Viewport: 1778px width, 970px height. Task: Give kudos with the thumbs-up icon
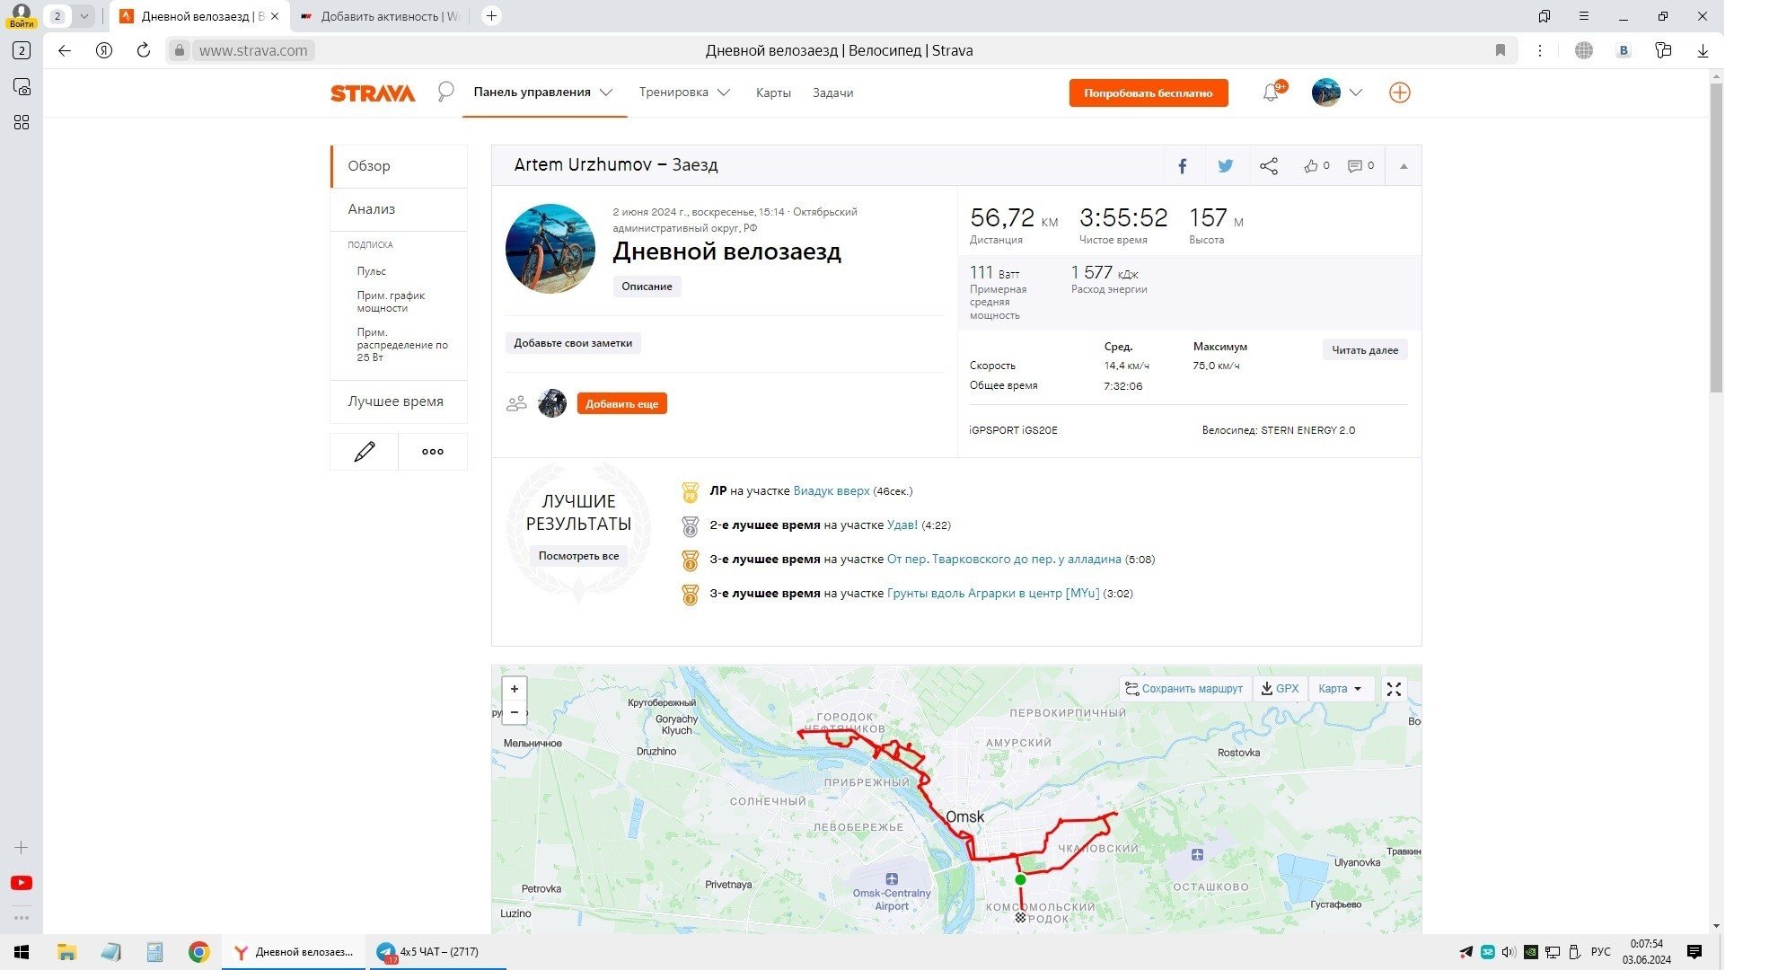coord(1311,166)
